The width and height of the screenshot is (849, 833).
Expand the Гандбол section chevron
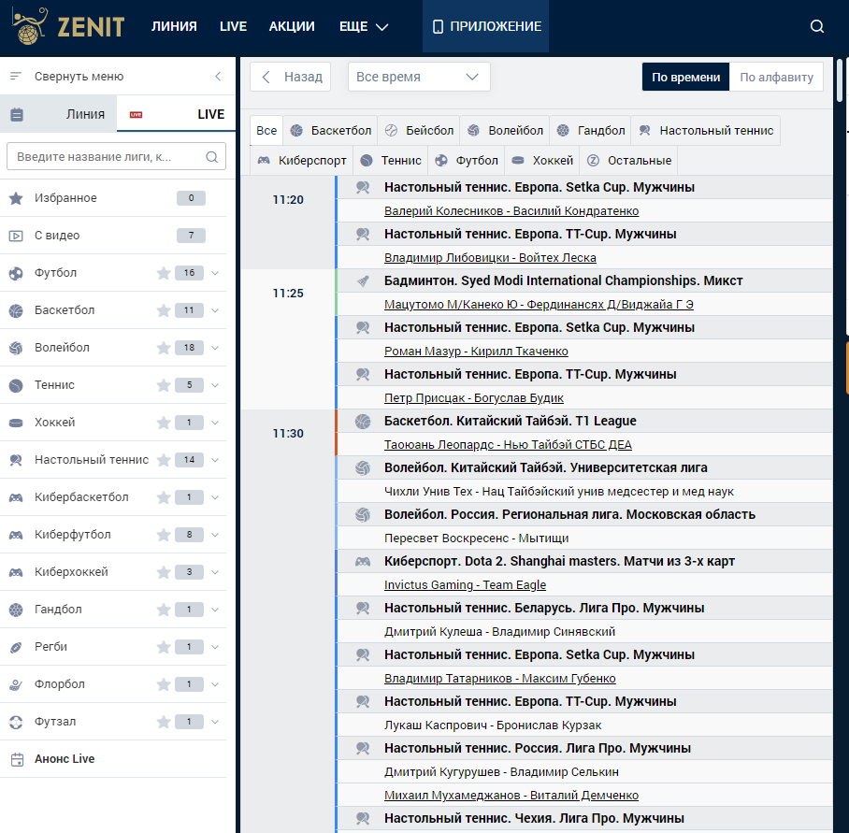click(215, 610)
